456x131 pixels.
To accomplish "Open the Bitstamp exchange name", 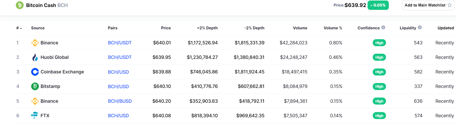I will click(50, 86).
